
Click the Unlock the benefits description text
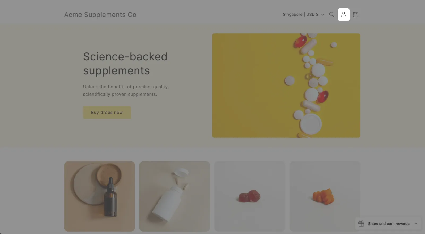click(126, 91)
